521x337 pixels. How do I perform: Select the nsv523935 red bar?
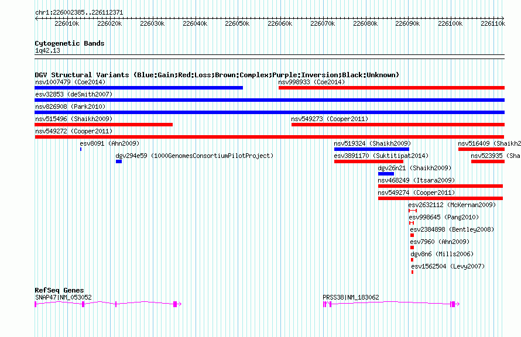488,161
